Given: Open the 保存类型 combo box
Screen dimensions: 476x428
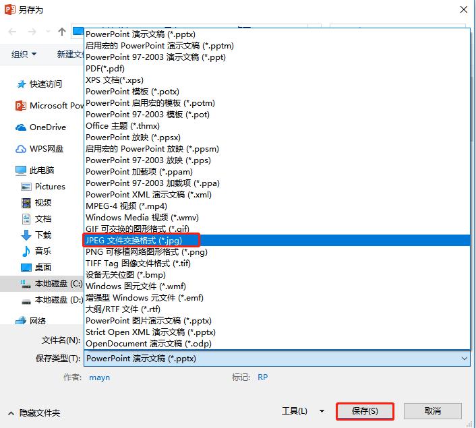Looking at the screenshot, I should coord(277,359).
